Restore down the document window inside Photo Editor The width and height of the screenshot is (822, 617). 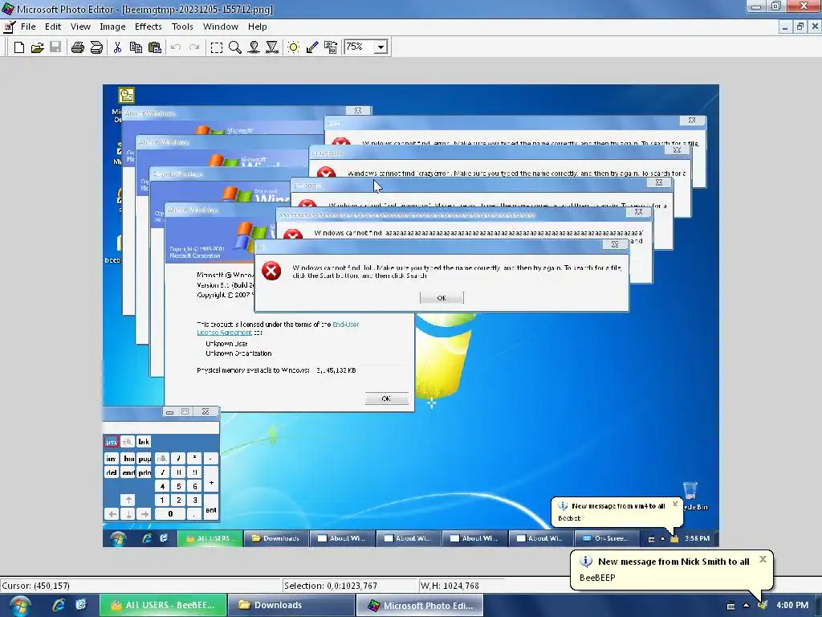[x=800, y=27]
